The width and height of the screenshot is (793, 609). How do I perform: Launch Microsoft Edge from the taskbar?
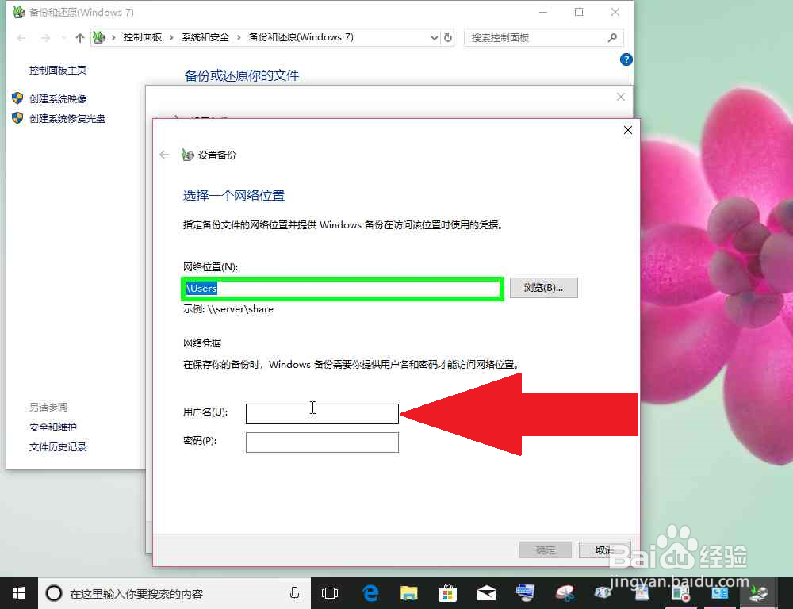[x=370, y=593]
